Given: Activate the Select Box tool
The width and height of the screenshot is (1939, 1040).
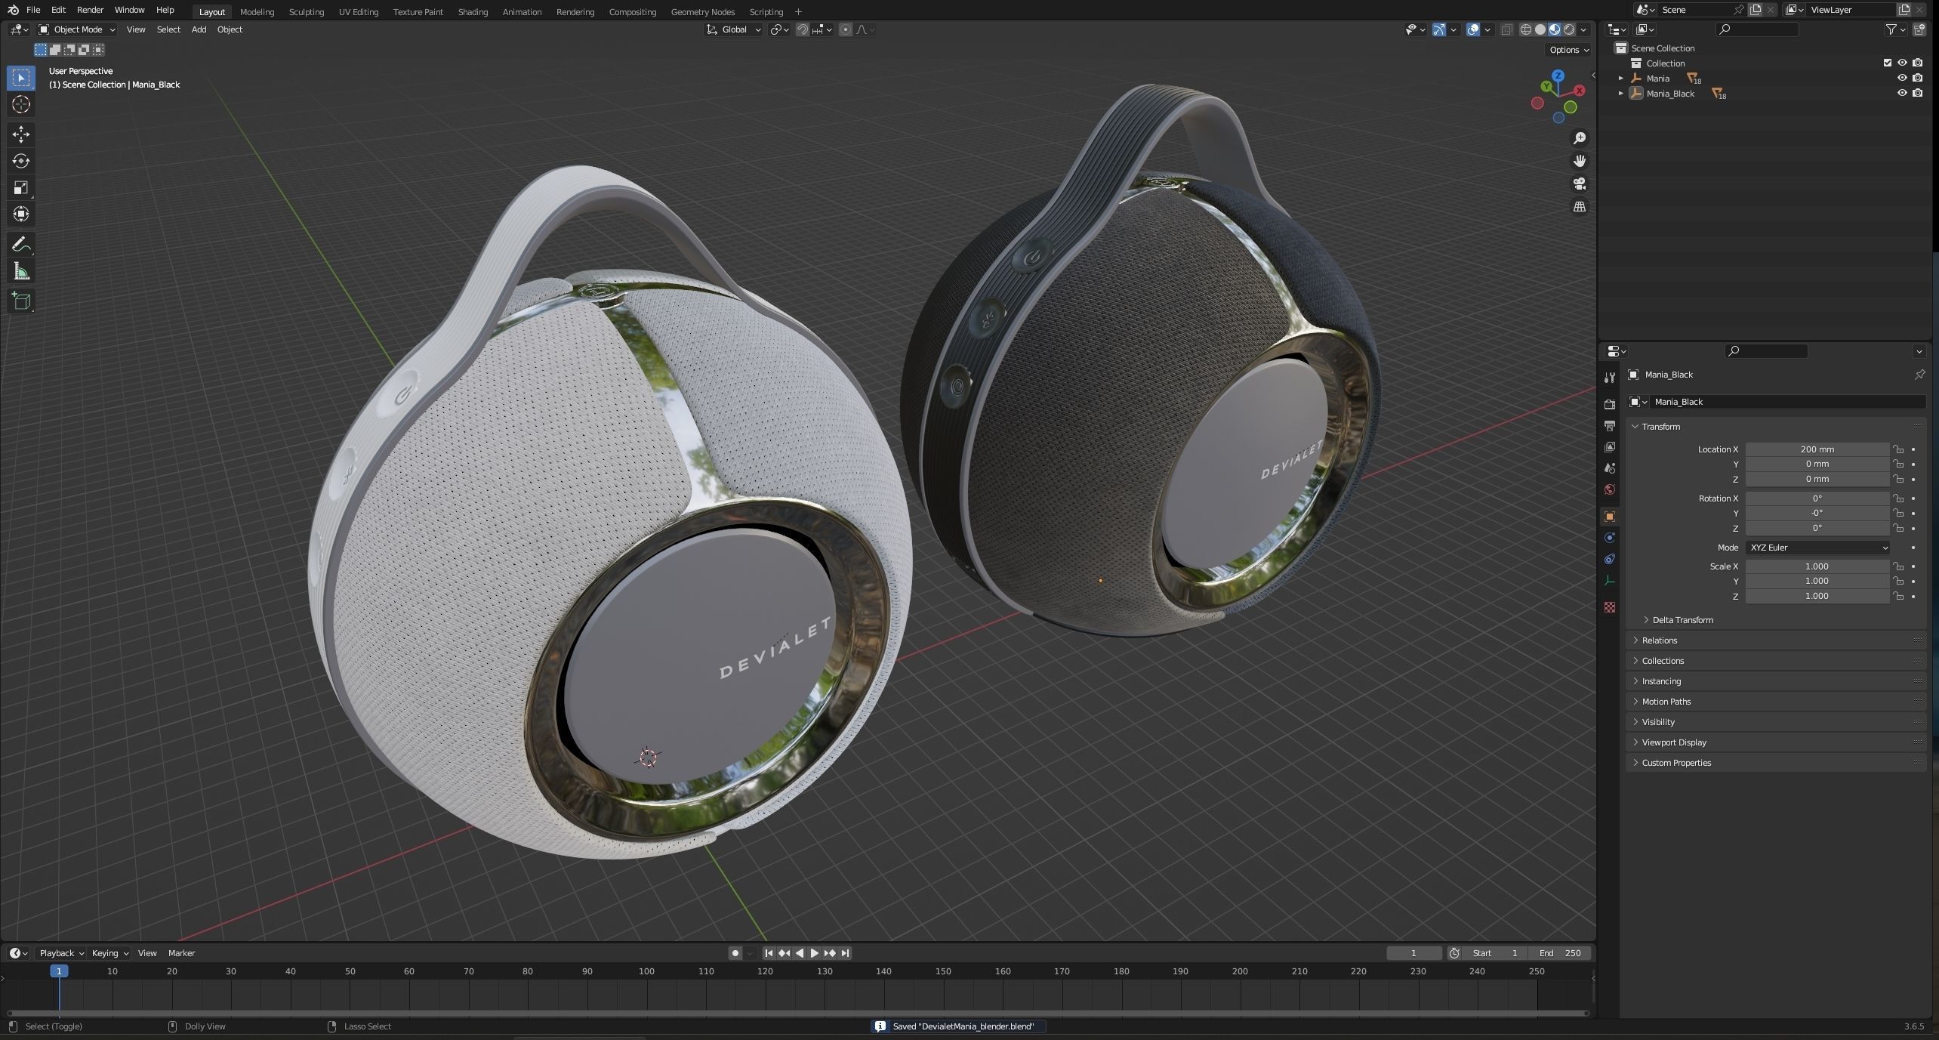Looking at the screenshot, I should click(x=21, y=78).
